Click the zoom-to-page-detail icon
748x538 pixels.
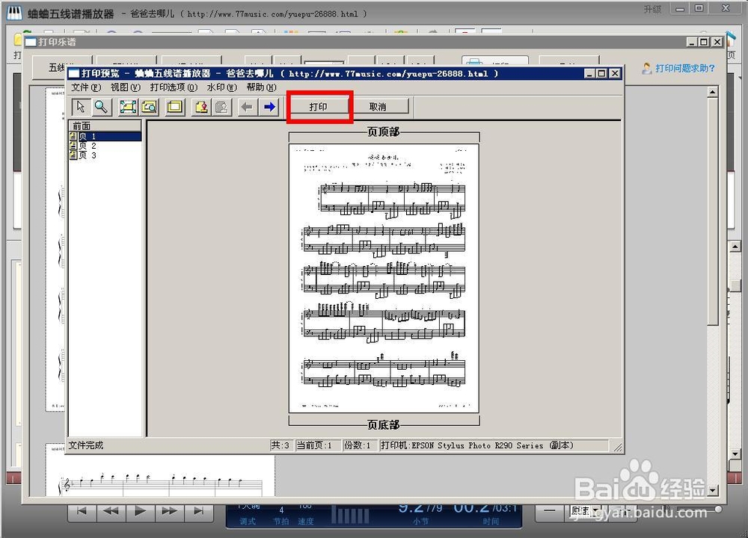pos(149,107)
